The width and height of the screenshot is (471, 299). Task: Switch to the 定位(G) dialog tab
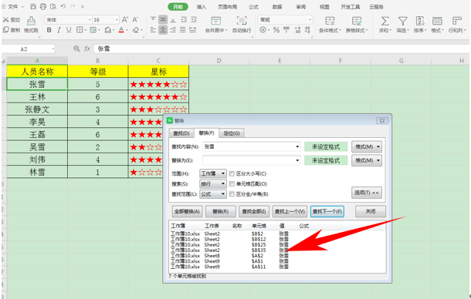pyautogui.click(x=232, y=133)
